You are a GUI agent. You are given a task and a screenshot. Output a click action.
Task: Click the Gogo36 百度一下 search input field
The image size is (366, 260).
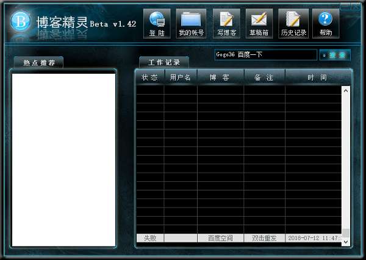click(x=265, y=55)
